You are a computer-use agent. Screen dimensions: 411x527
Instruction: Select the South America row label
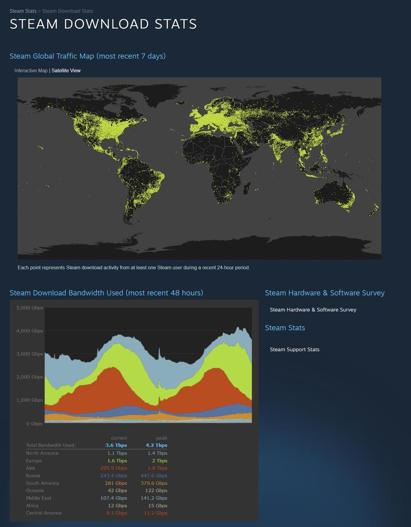click(43, 483)
